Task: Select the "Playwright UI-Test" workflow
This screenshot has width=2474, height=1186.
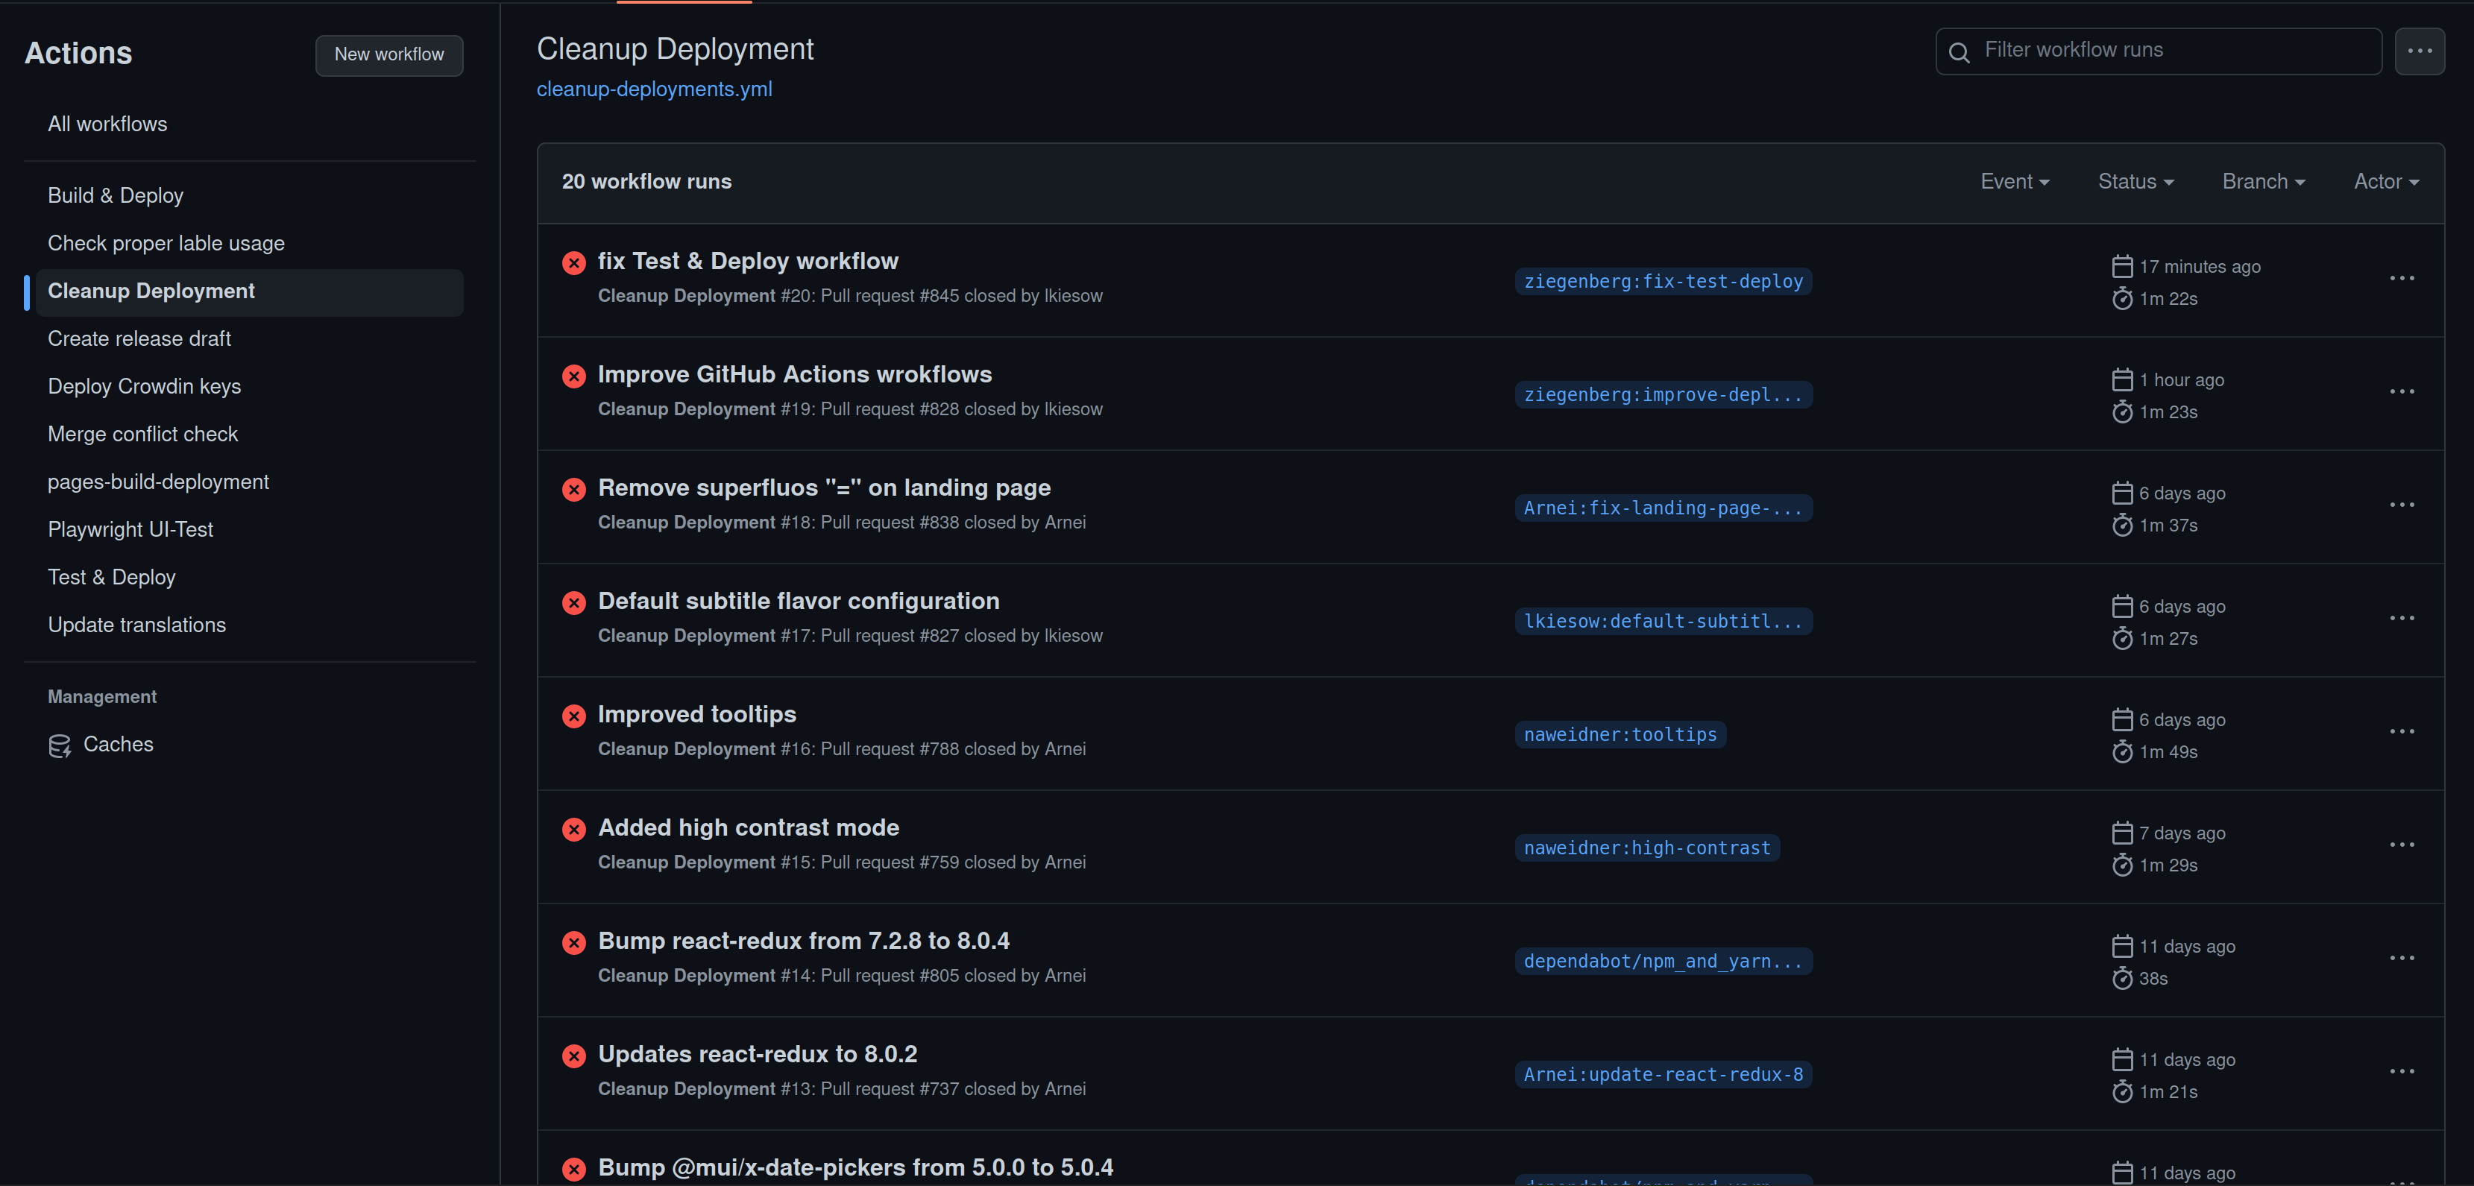Action: click(130, 529)
